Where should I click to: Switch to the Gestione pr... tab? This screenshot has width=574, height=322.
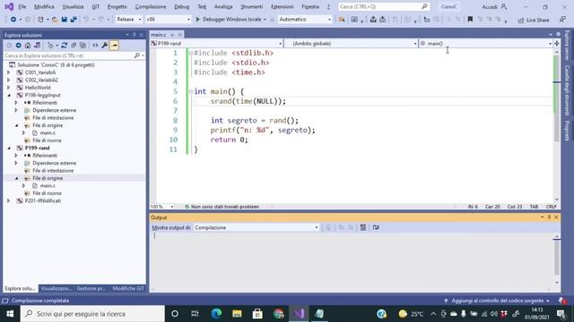[x=91, y=288]
